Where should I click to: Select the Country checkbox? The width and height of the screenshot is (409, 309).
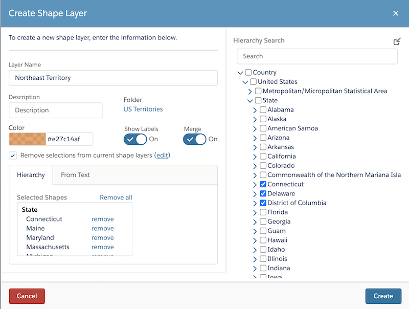coord(248,72)
